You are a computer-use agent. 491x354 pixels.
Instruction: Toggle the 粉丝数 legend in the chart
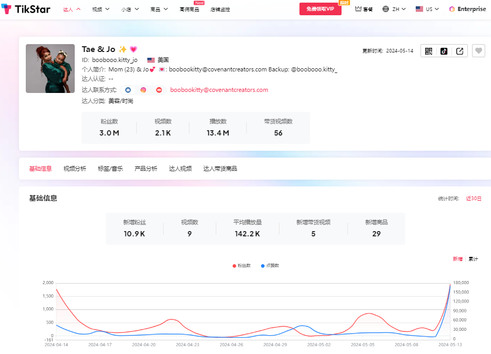click(242, 266)
